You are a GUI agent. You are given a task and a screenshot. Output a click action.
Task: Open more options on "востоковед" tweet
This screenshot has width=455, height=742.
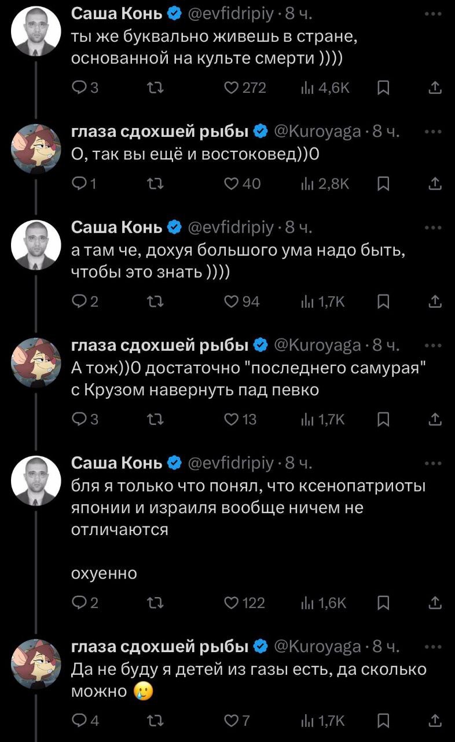pyautogui.click(x=434, y=132)
